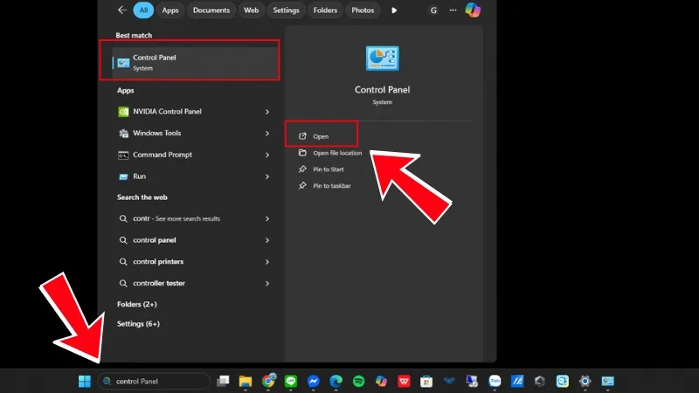
Task: Open LINE app from the taskbar
Action: [x=291, y=381]
